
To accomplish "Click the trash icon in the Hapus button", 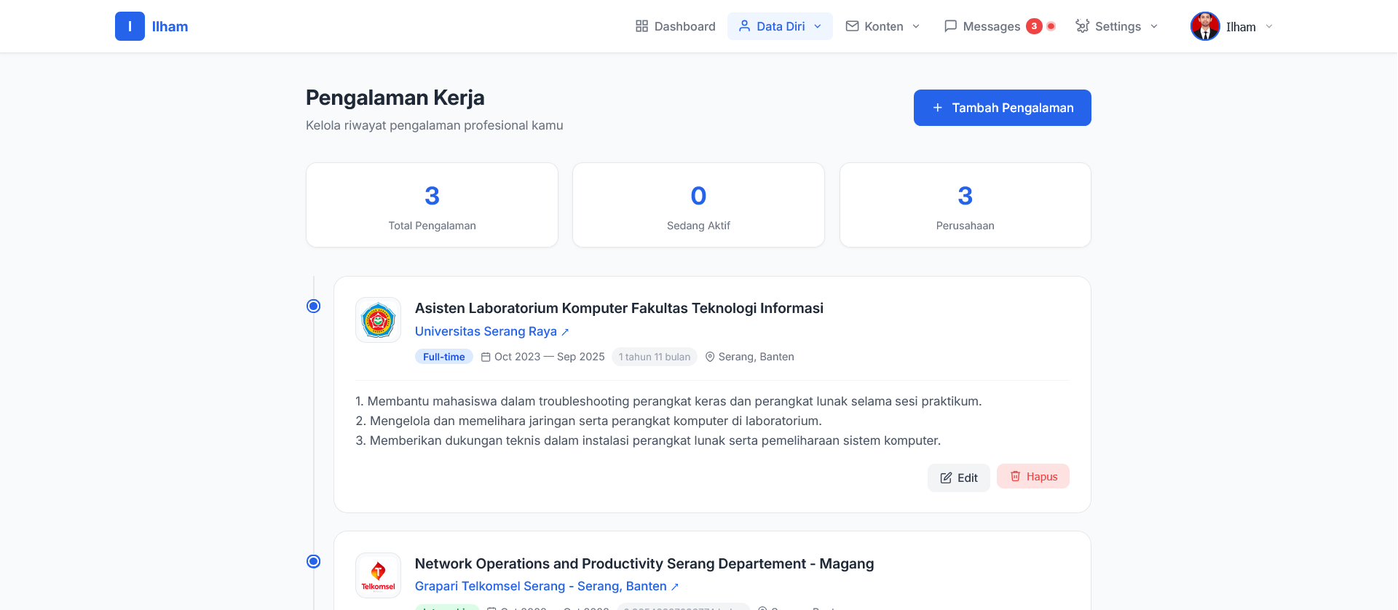I will pyautogui.click(x=1015, y=476).
